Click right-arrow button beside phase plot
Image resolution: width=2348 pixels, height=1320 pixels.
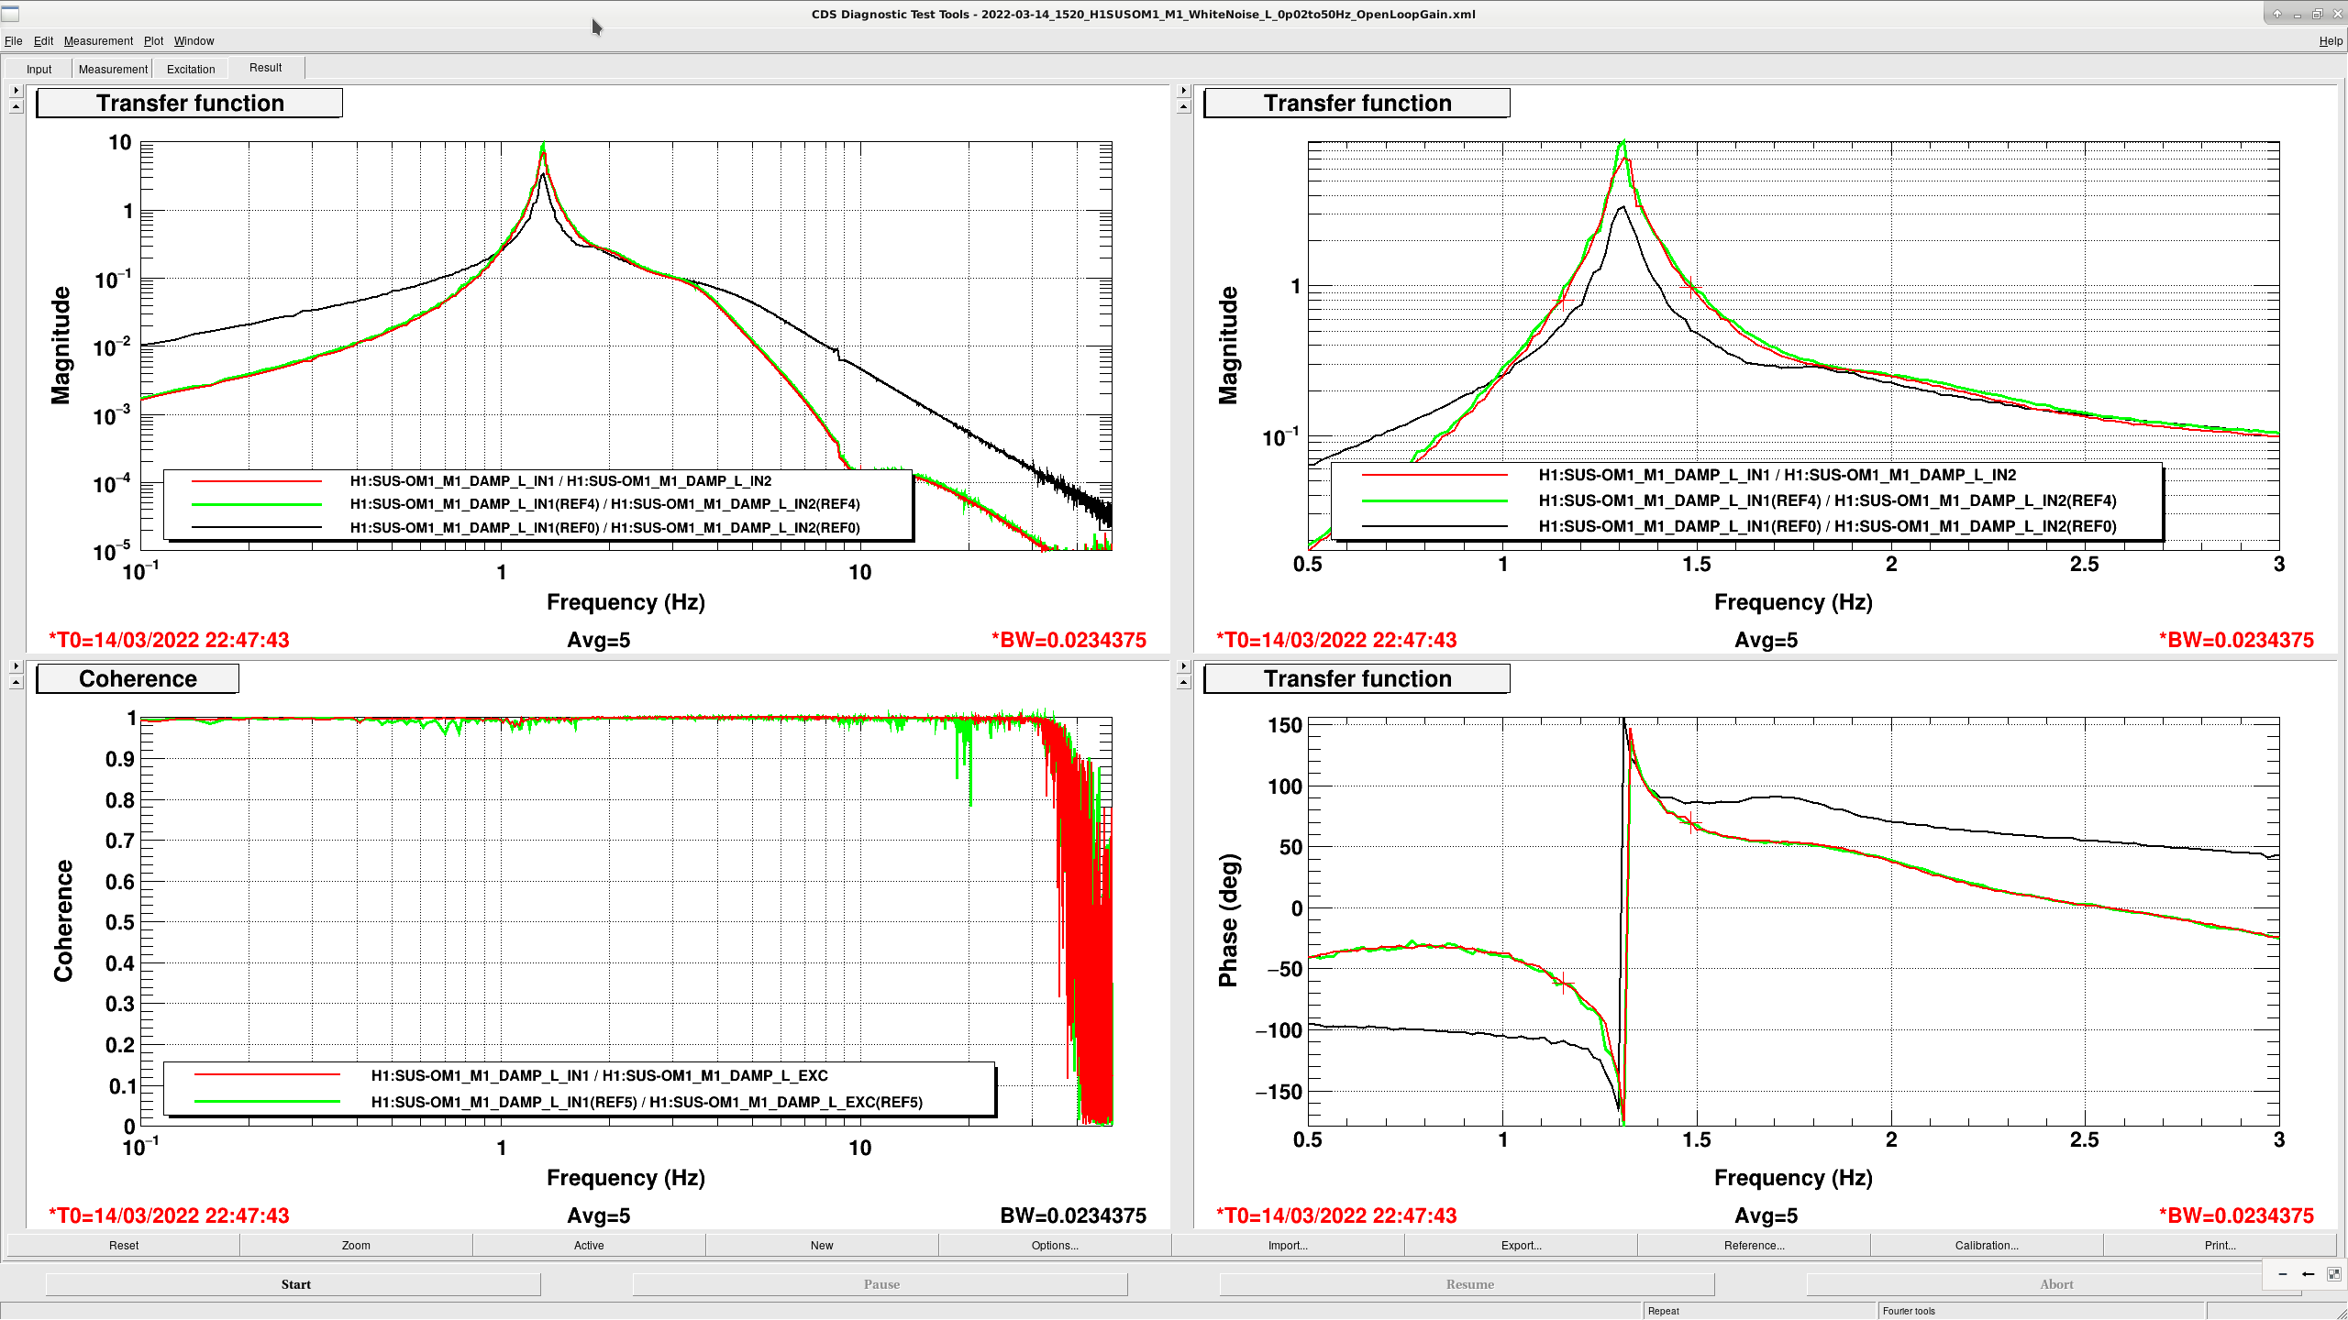click(x=1183, y=666)
